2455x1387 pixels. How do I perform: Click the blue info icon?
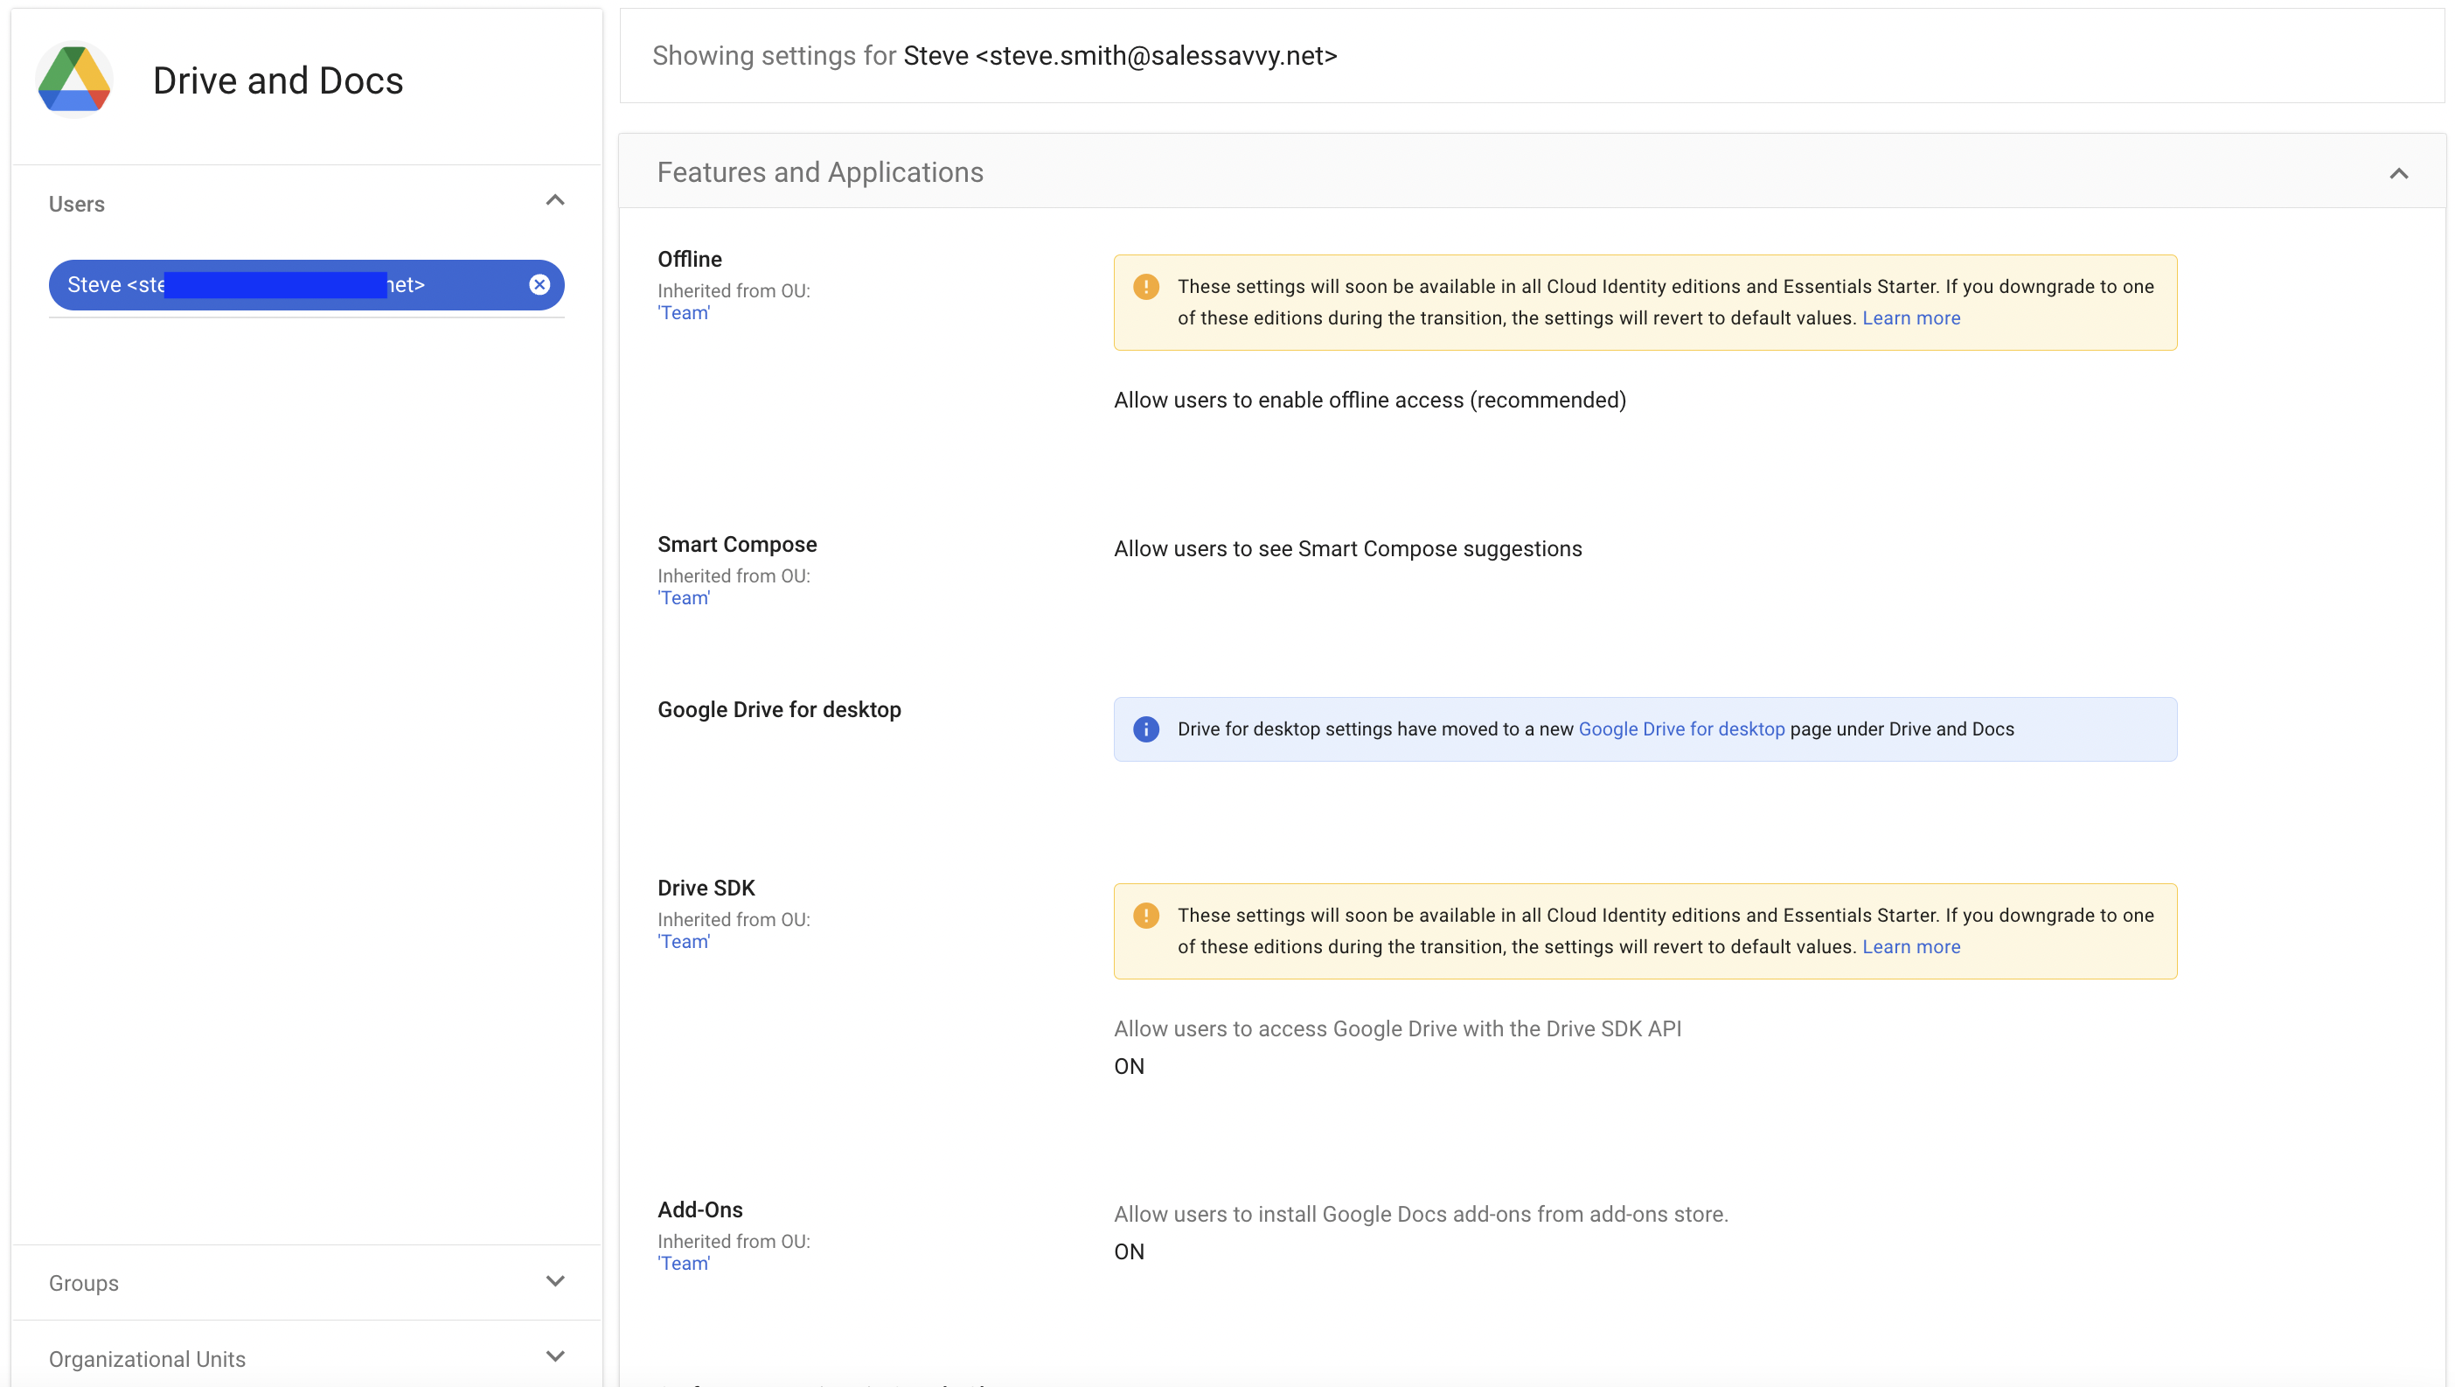click(x=1145, y=729)
